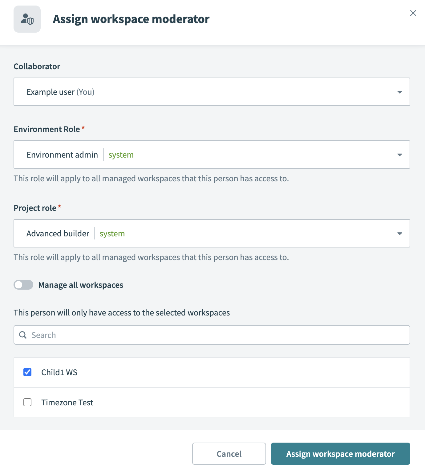
Task: Click the dropdown arrow for Environment Role
Action: point(399,155)
